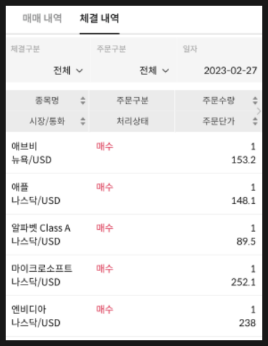Screen dimensions: 268x346
Task: Select 체결 내역 tab
Action: pyautogui.click(x=99, y=19)
